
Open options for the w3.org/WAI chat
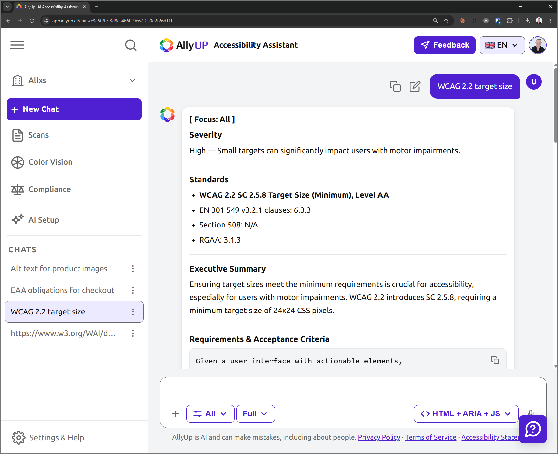coord(133,333)
